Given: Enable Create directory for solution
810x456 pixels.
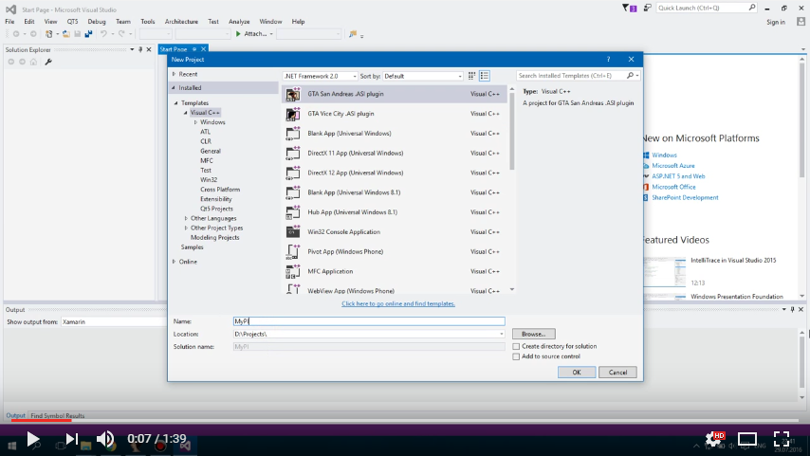Looking at the screenshot, I should click(516, 347).
